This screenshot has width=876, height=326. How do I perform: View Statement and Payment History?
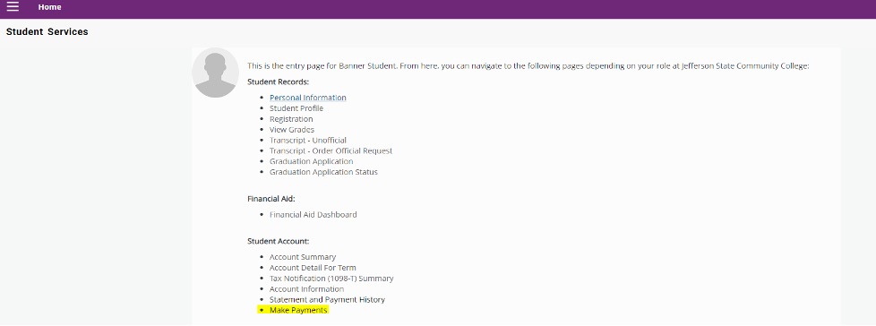328,300
